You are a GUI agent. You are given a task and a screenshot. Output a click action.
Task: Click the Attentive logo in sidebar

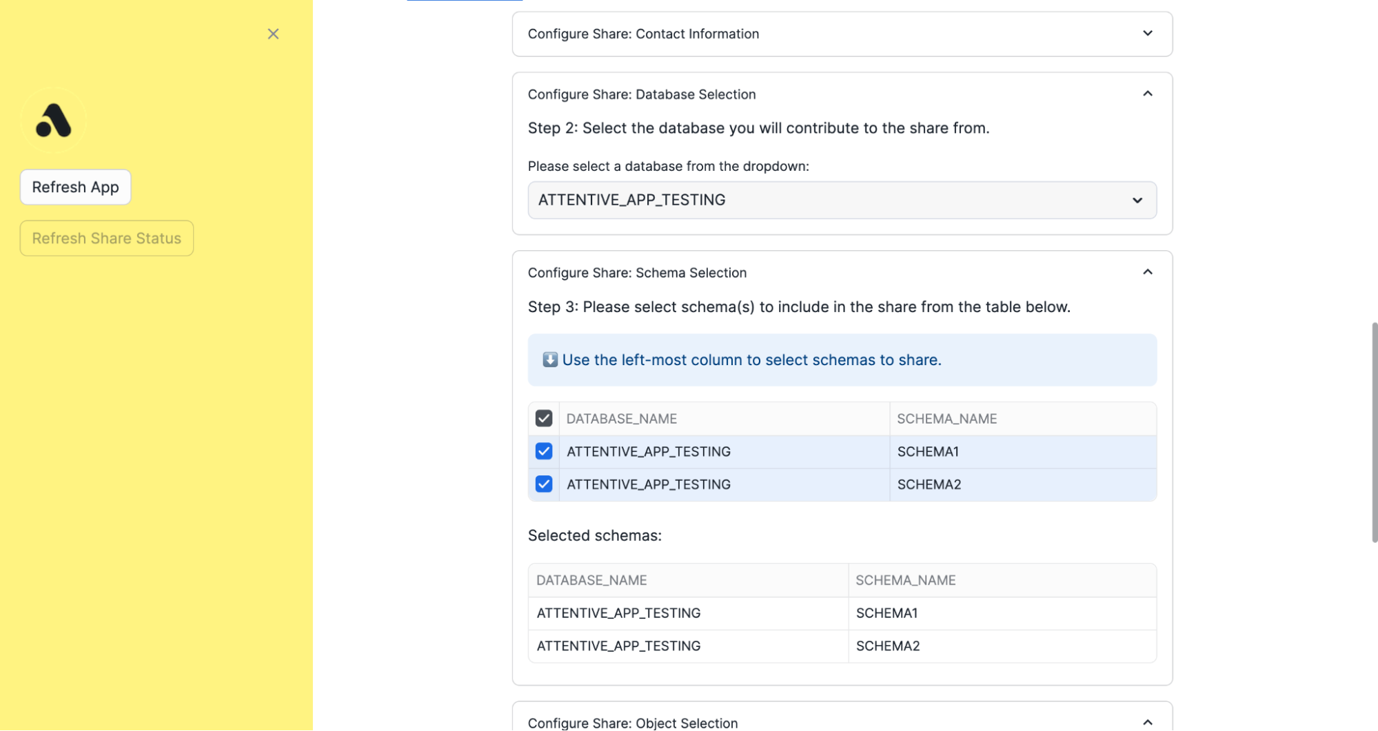pyautogui.click(x=53, y=121)
